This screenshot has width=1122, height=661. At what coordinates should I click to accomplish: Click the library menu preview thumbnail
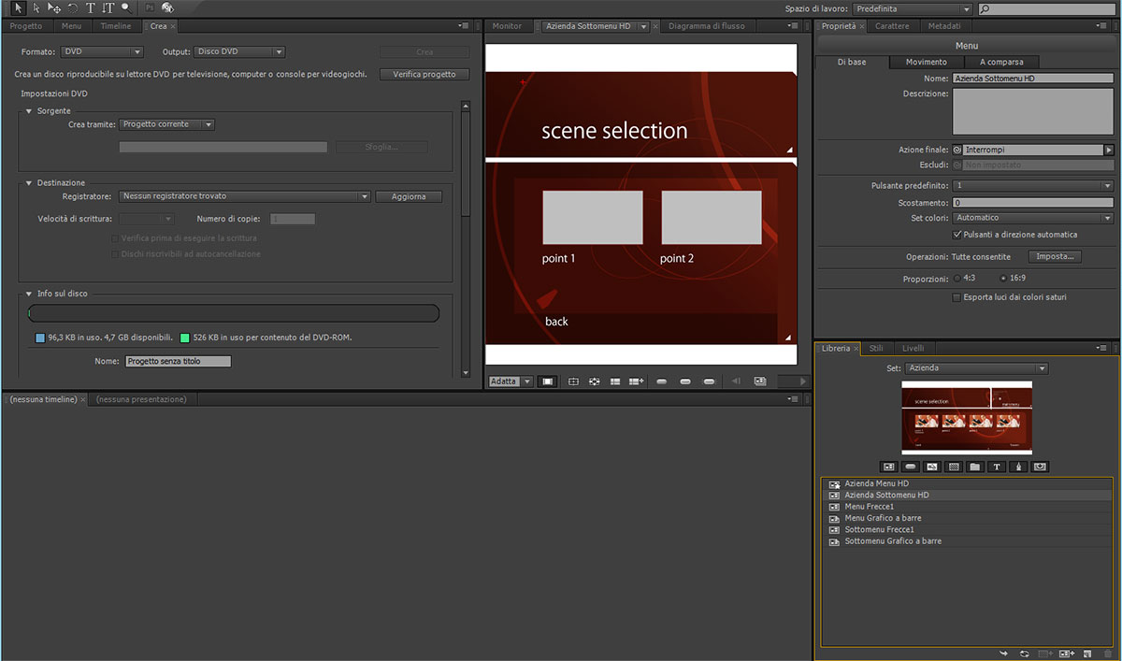click(x=967, y=418)
